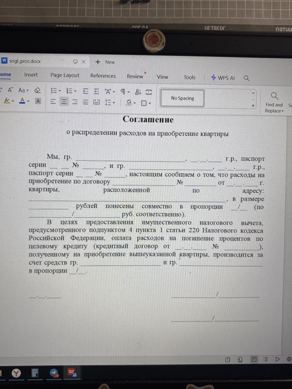The image size is (292, 389).
Task: Click the decrease indent icon
Action: tap(85, 91)
